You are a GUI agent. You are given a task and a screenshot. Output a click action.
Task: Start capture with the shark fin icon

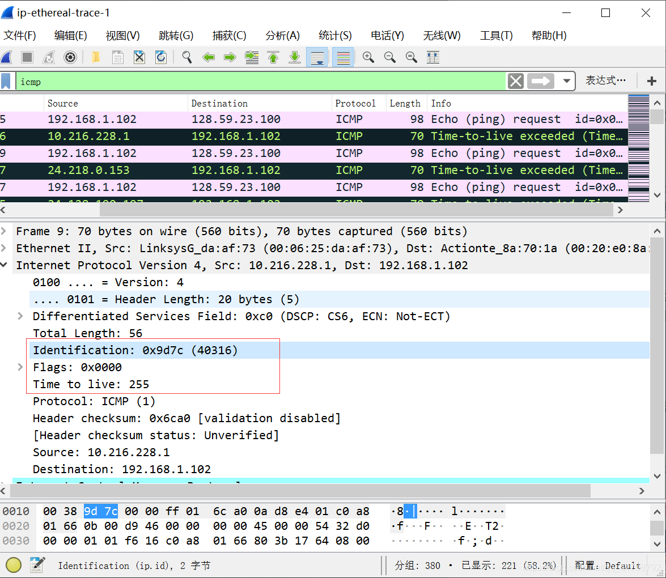[6, 57]
